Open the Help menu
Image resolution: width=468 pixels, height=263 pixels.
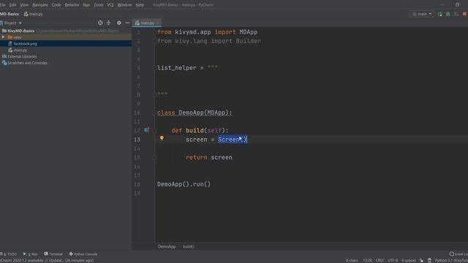click(140, 5)
